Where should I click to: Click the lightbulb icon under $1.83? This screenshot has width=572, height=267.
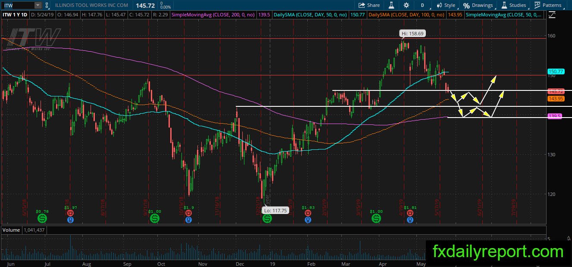point(308,220)
